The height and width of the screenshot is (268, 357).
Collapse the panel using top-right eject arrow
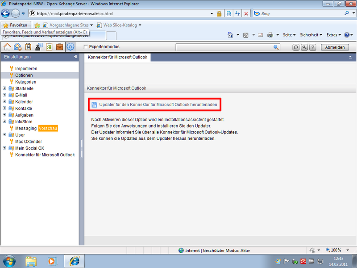click(350, 57)
